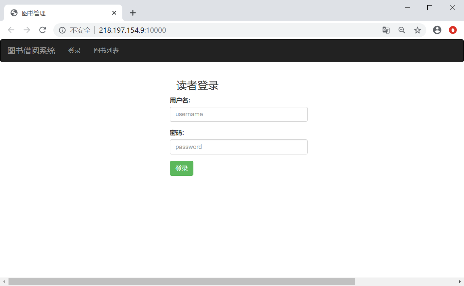The width and height of the screenshot is (464, 286).
Task: Click the zoom magnifier icon in address bar
Action: 402,30
